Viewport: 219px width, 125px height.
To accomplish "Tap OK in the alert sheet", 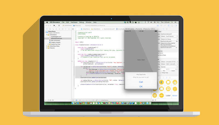I will click(141, 86).
